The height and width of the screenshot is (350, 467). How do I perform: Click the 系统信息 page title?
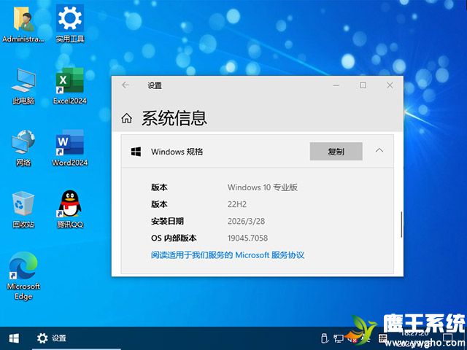[174, 118]
